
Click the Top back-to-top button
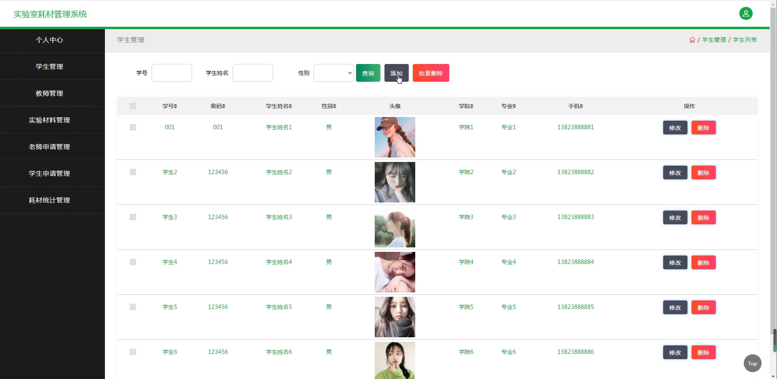coord(753,363)
